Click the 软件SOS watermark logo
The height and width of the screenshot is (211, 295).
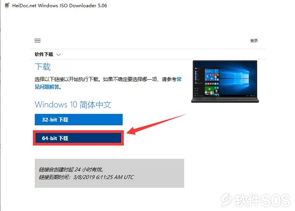(256, 200)
